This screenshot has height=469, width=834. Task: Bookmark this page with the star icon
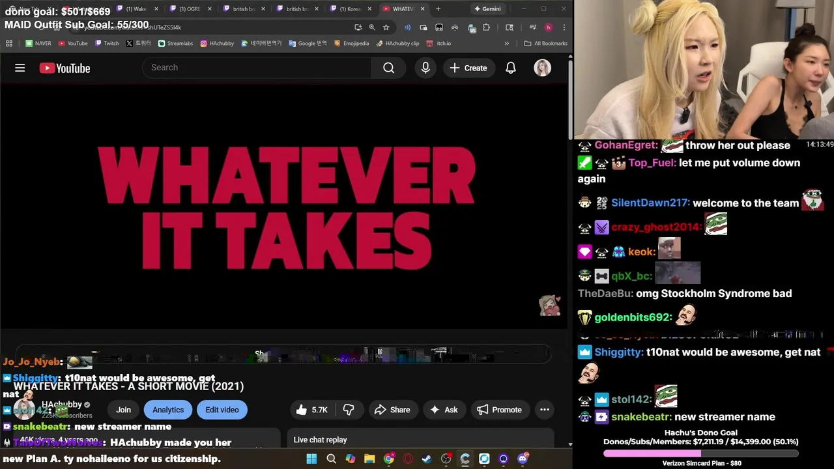coord(386,27)
